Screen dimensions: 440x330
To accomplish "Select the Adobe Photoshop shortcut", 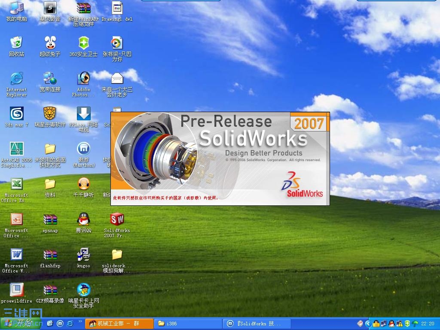I will pyautogui.click(x=83, y=84).
